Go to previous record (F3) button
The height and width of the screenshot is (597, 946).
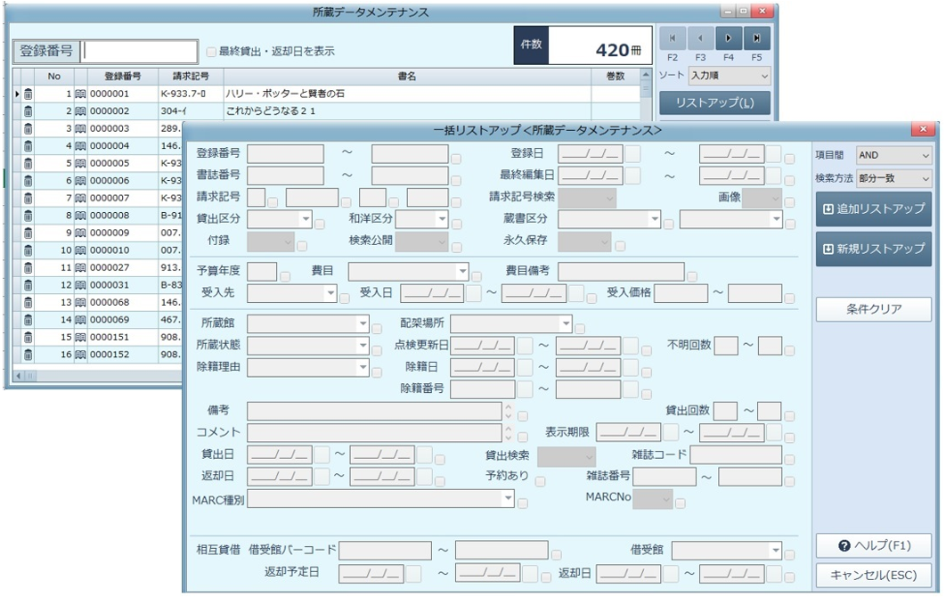(x=700, y=38)
